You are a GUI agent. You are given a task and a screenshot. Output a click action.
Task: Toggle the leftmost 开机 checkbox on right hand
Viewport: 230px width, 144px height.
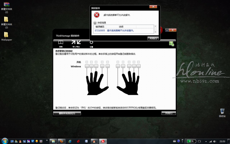pyautogui.click(x=118, y=62)
